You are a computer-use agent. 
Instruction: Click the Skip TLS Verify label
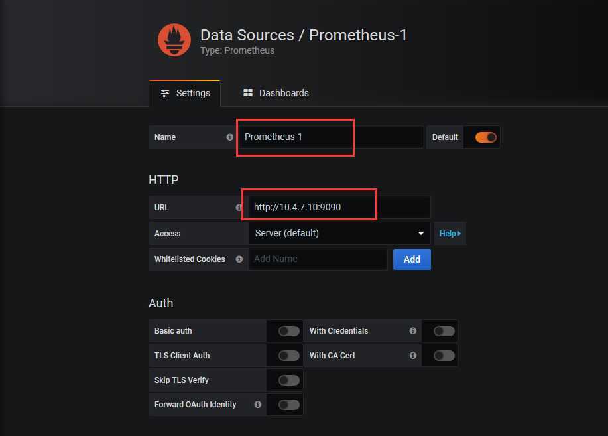click(x=182, y=380)
